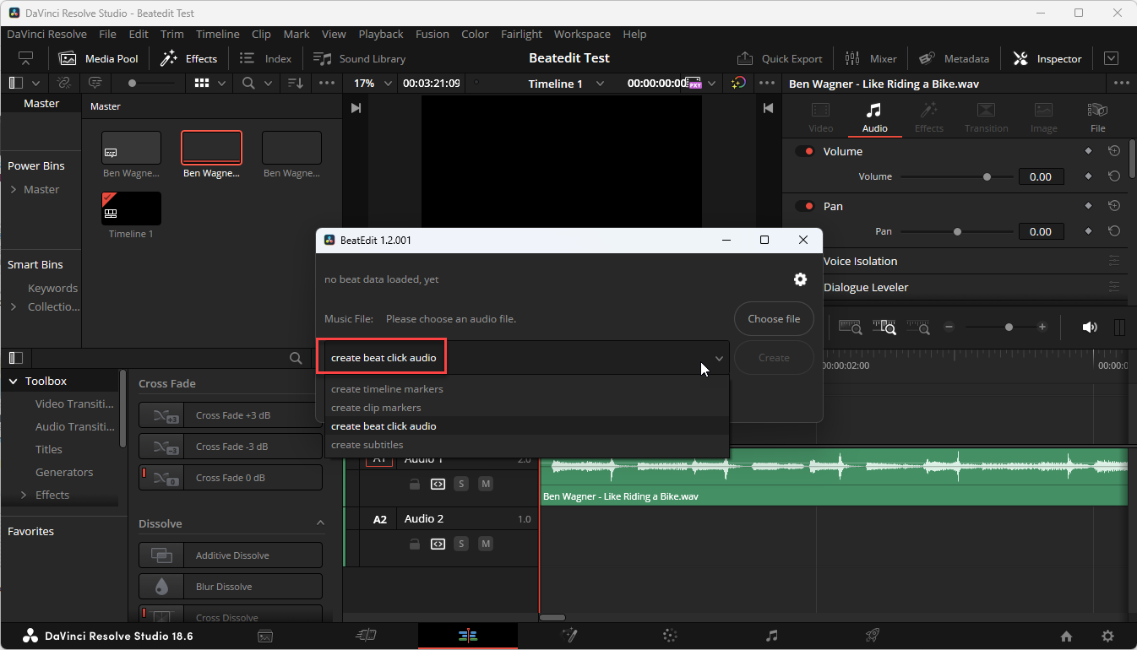Disable the Volume section toggle

[x=805, y=151]
